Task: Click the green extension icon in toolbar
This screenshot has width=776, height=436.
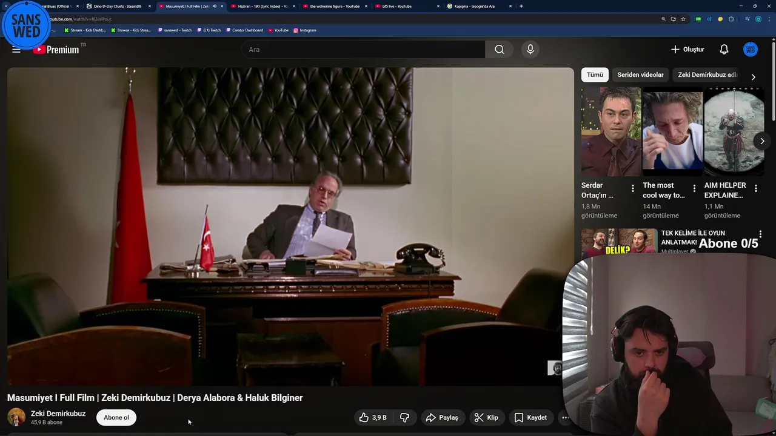Action: [698, 19]
